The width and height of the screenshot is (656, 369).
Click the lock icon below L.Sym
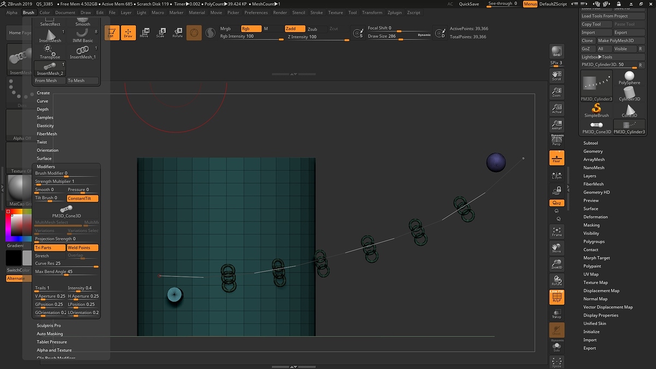557,190
